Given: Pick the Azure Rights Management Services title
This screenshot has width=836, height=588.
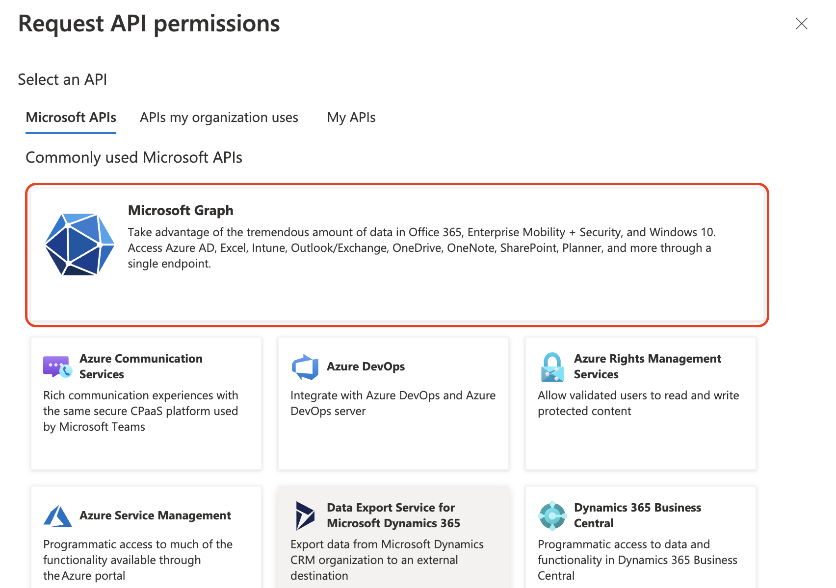Looking at the screenshot, I should [648, 367].
